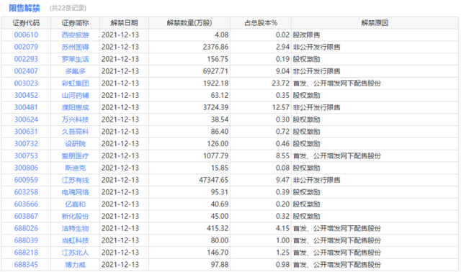
Task: Open stock code link 688026
Action: [26, 228]
